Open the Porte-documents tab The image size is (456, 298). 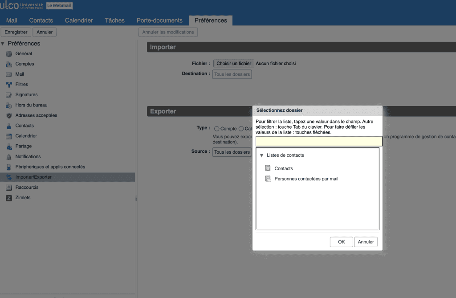(x=159, y=20)
